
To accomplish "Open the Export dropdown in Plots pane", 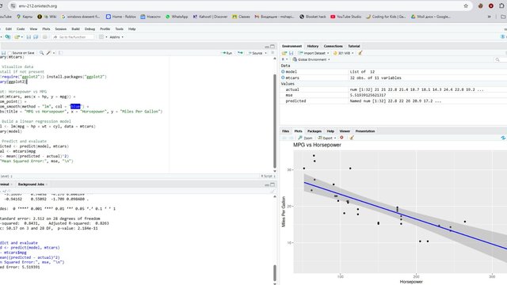I will click(327, 138).
